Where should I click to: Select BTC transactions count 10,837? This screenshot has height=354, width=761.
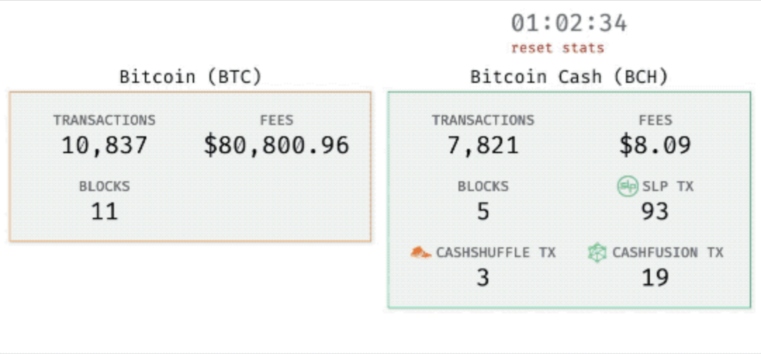tap(104, 145)
